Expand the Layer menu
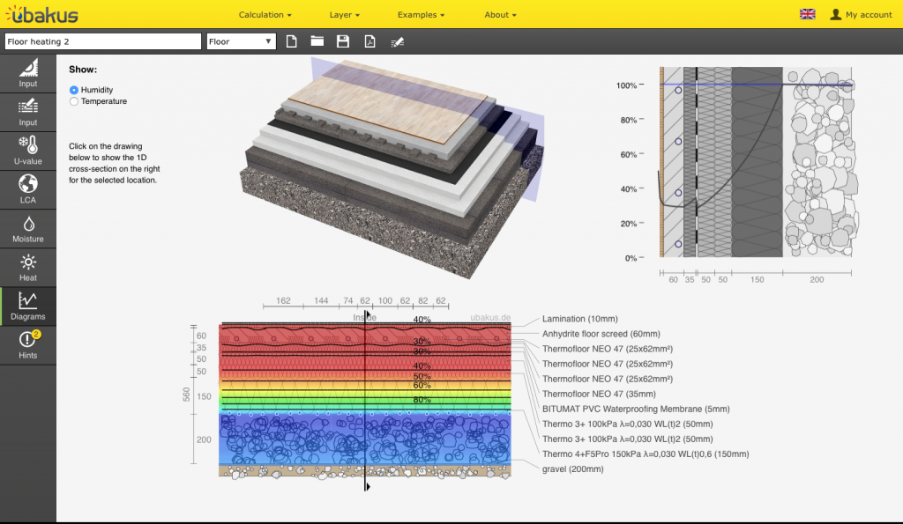 click(344, 15)
